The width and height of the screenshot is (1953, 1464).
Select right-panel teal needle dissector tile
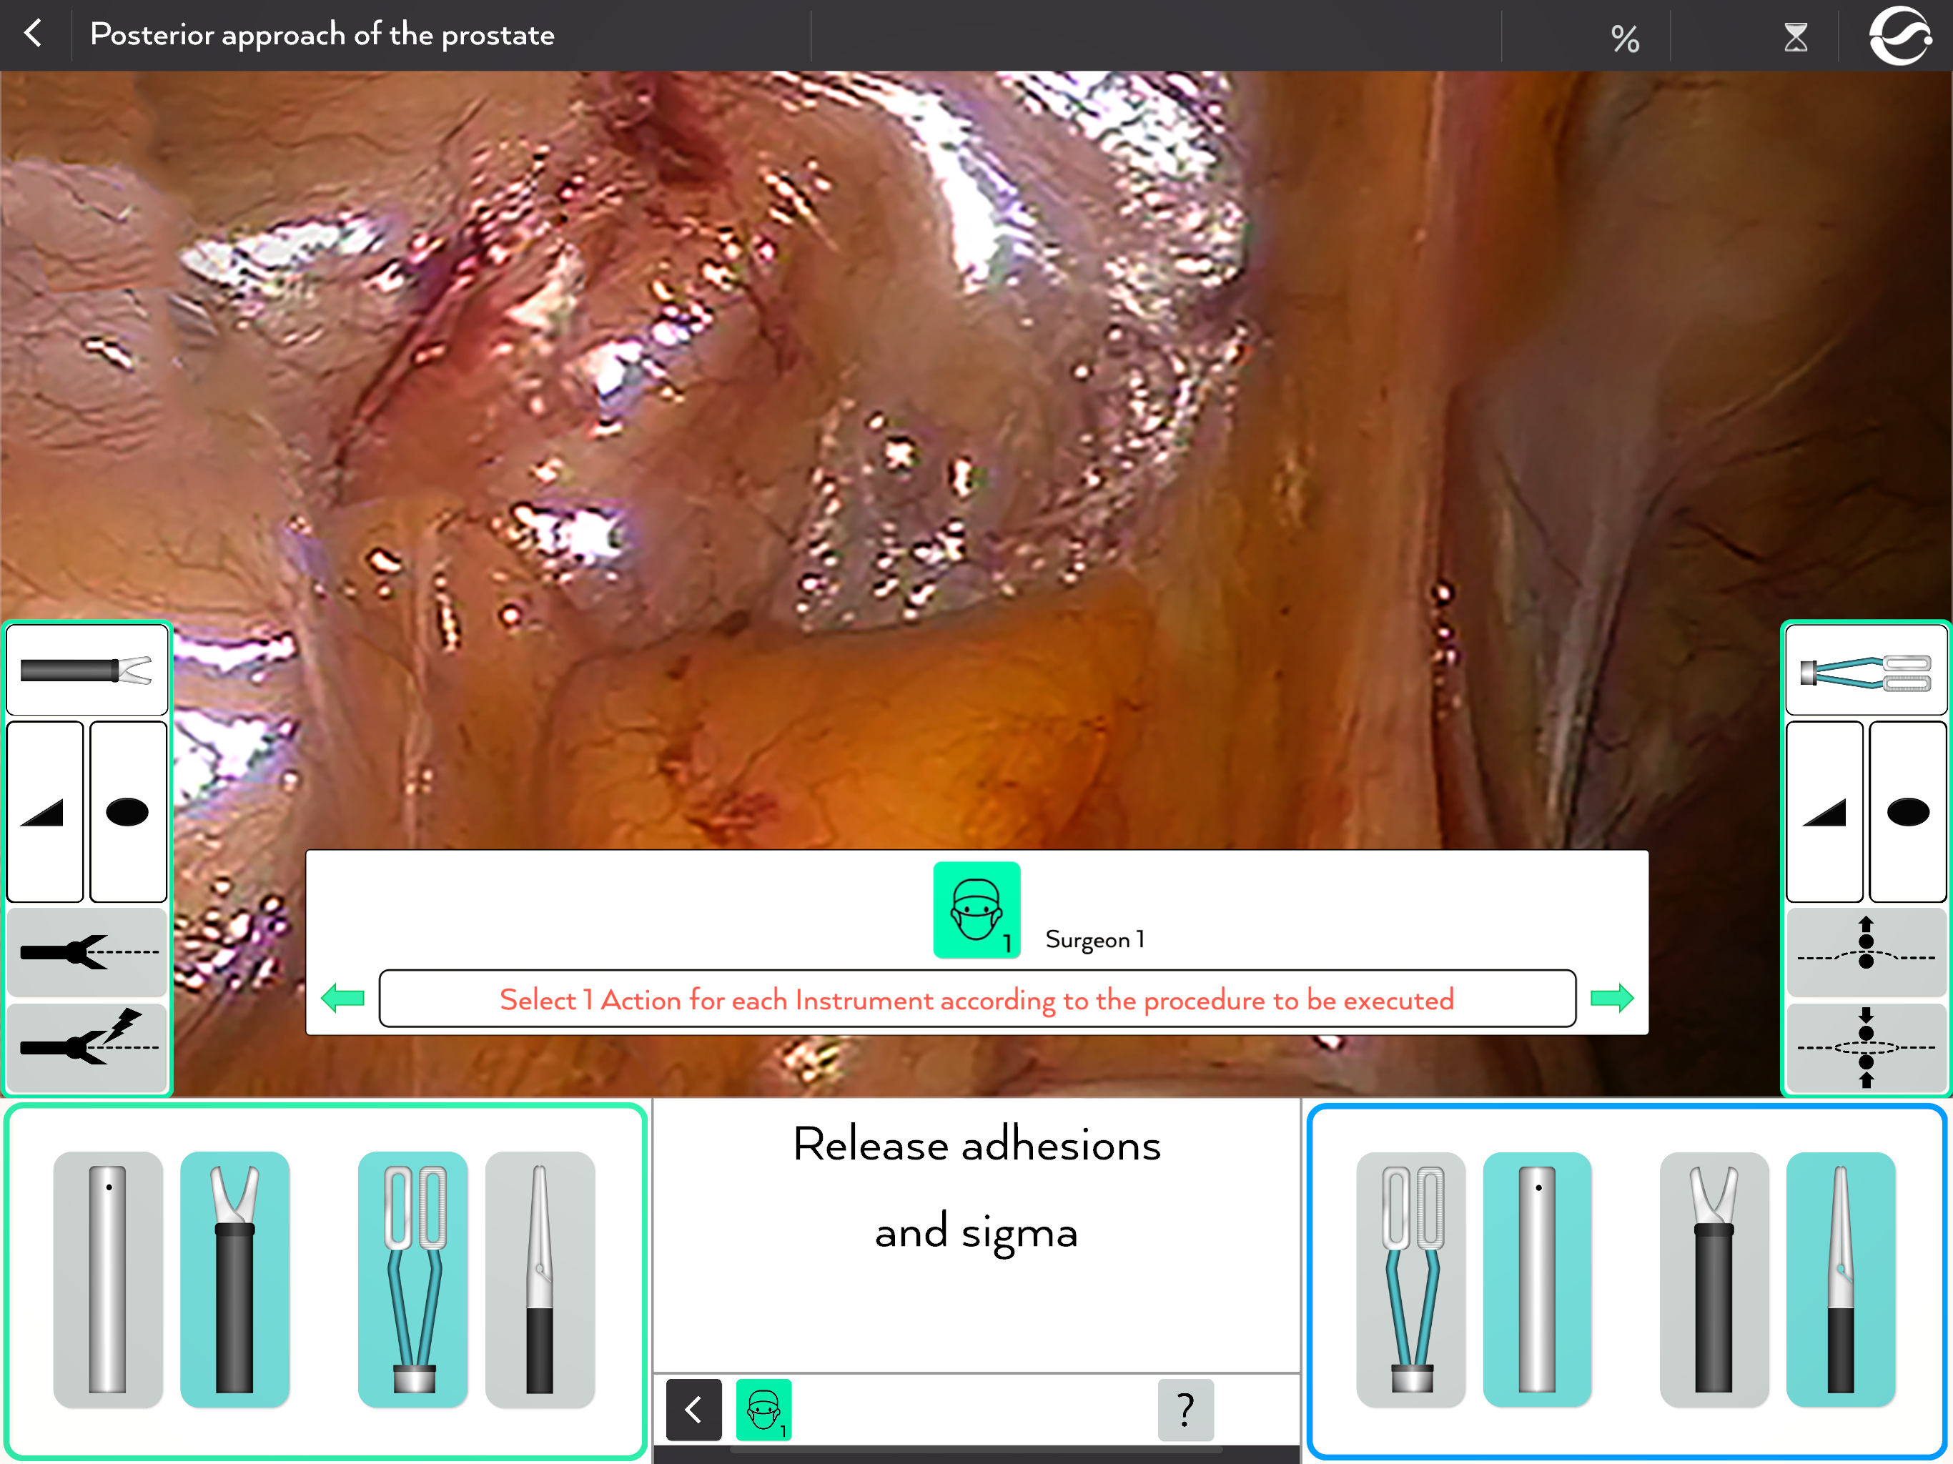tap(1840, 1277)
